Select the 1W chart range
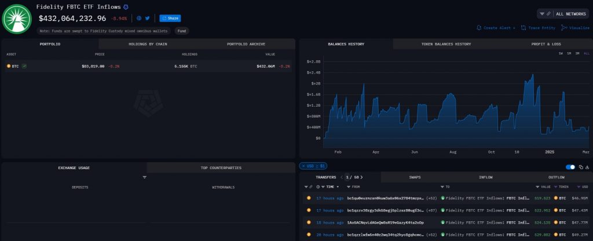Viewport: 593px width, 241px height. pyautogui.click(x=561, y=53)
